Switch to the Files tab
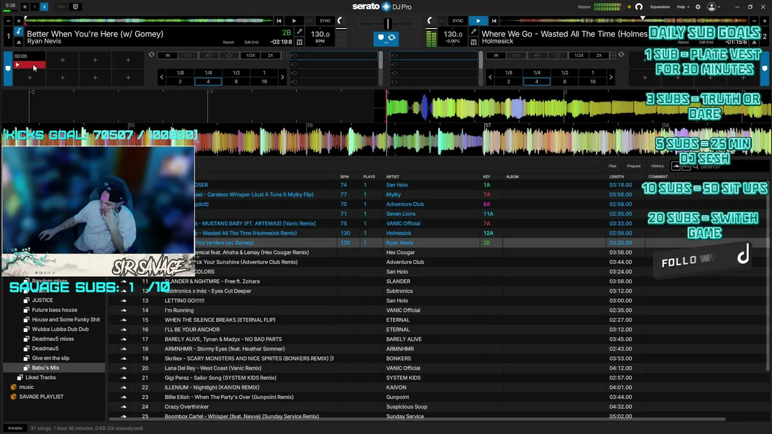Viewport: 772px width, 434px height. click(x=612, y=166)
